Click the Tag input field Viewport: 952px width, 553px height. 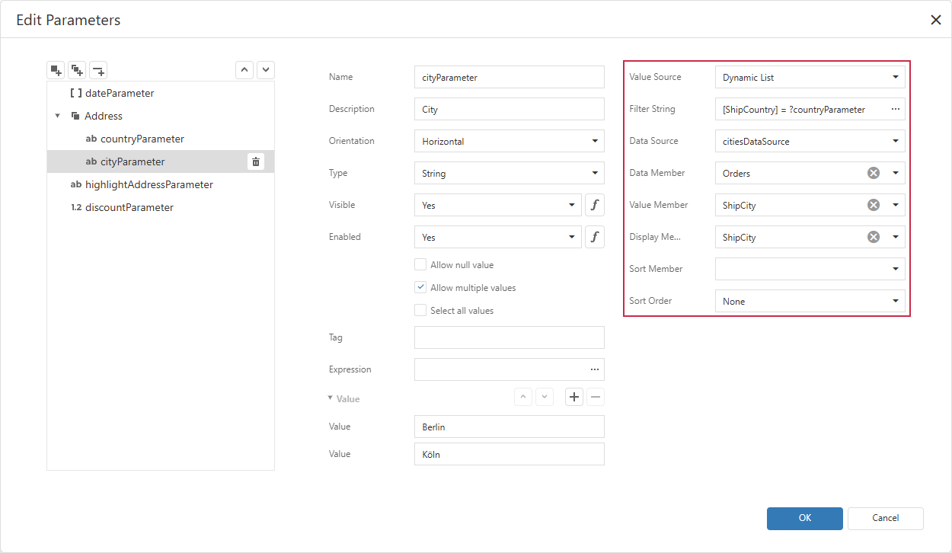510,337
